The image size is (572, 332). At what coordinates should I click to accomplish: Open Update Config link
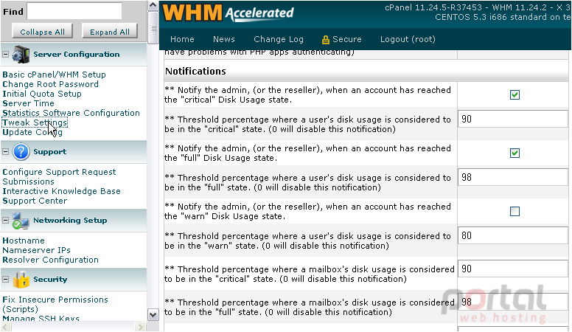[x=32, y=132]
